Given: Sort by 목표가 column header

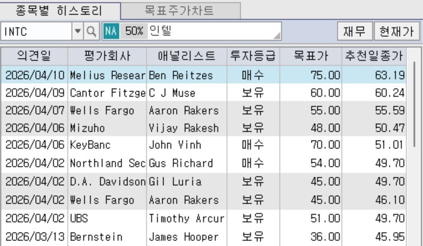Looking at the screenshot, I should 311,56.
